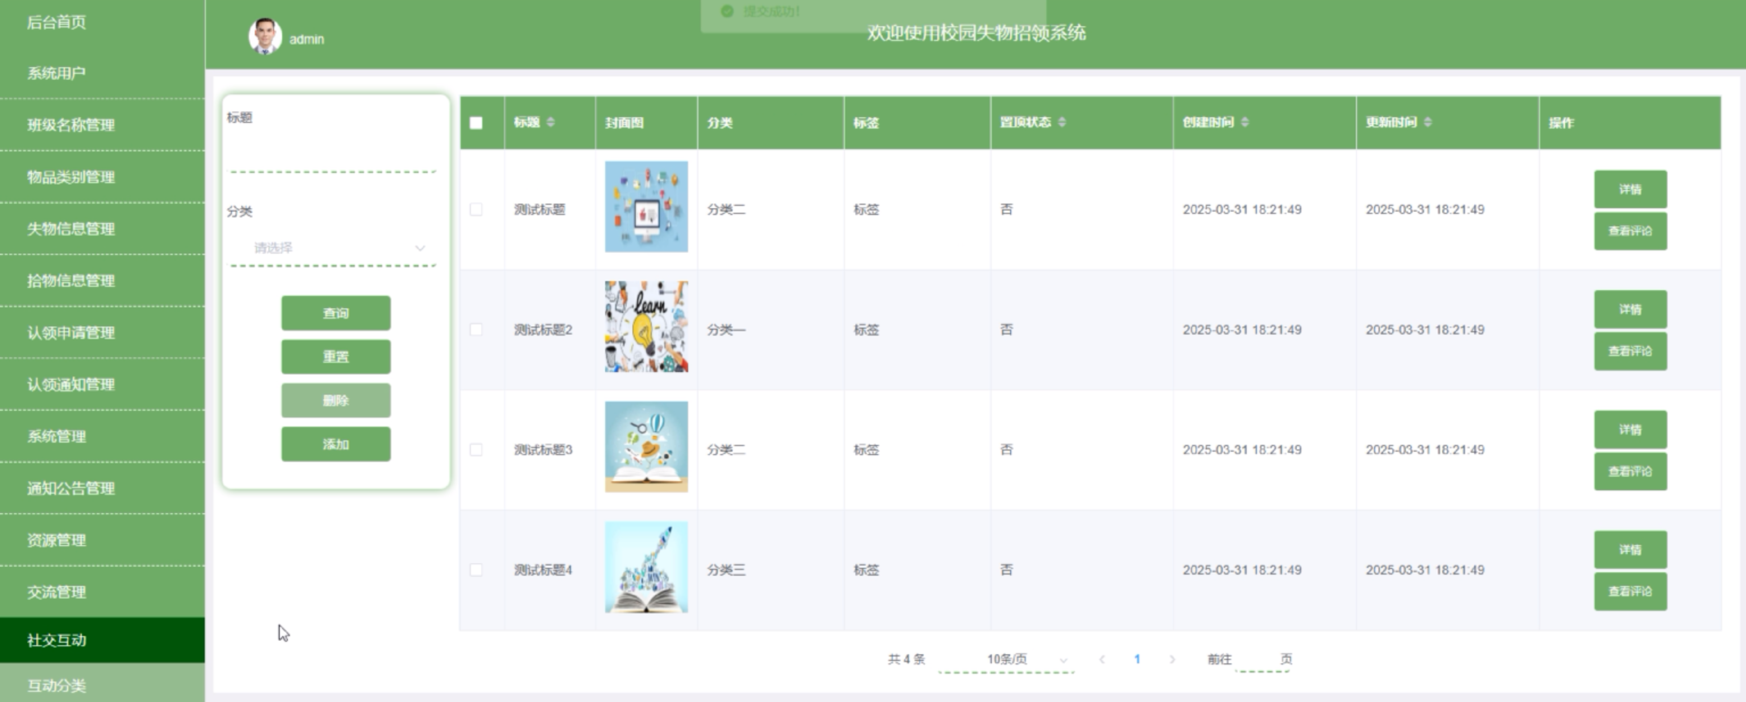Viewport: 1746px width, 702px height.
Task: Sort by 创建时间 column arrows
Action: point(1244,122)
